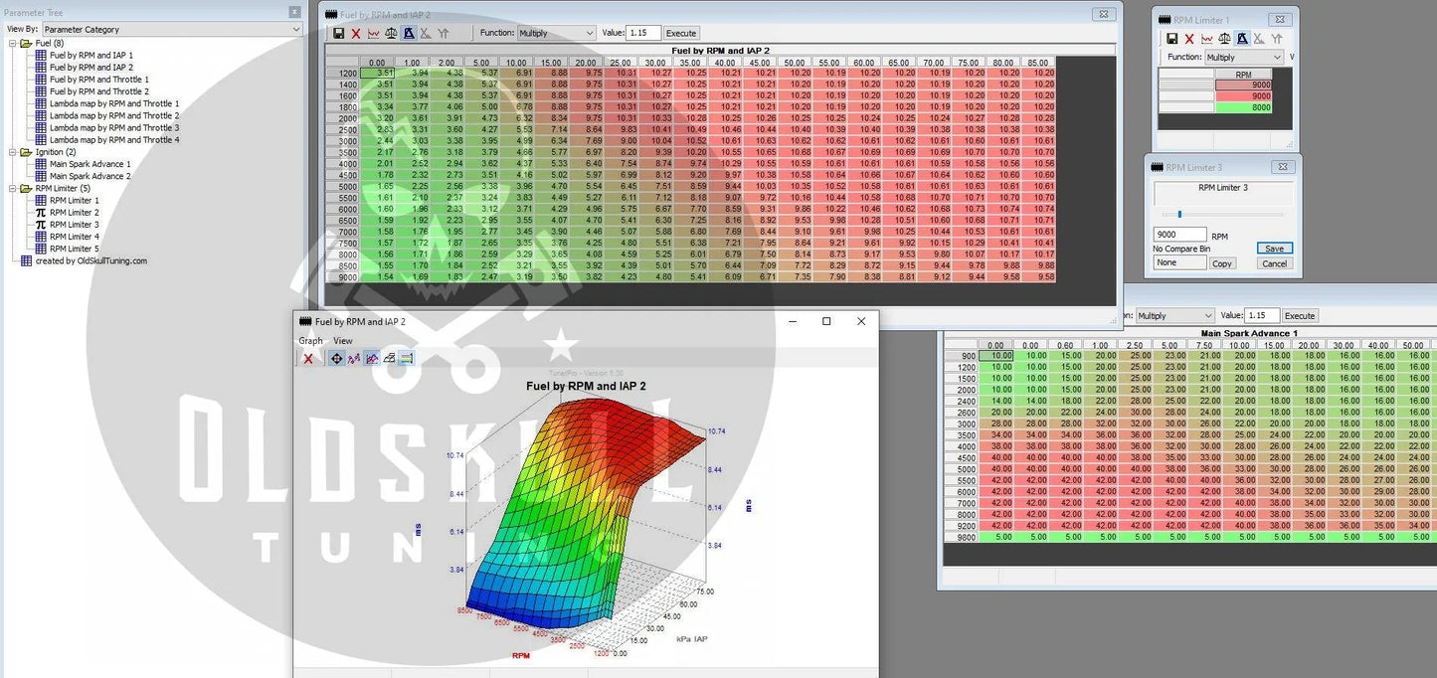Click the red X icon in 3D graph toolbar

click(308, 358)
